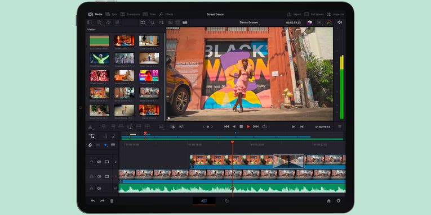
Task: Disable video track 2 visibility
Action: point(106,162)
